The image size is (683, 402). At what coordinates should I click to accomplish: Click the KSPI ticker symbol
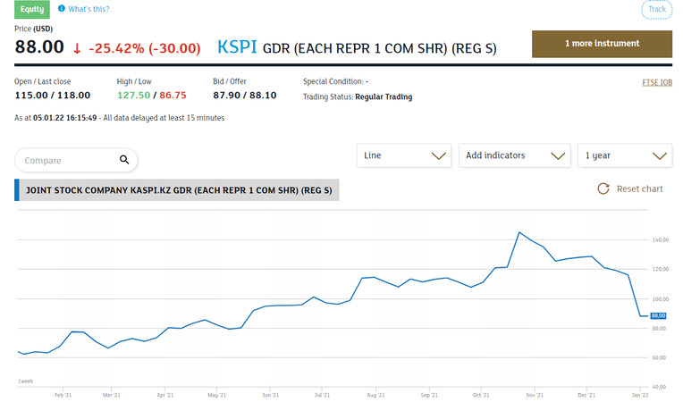click(x=237, y=47)
